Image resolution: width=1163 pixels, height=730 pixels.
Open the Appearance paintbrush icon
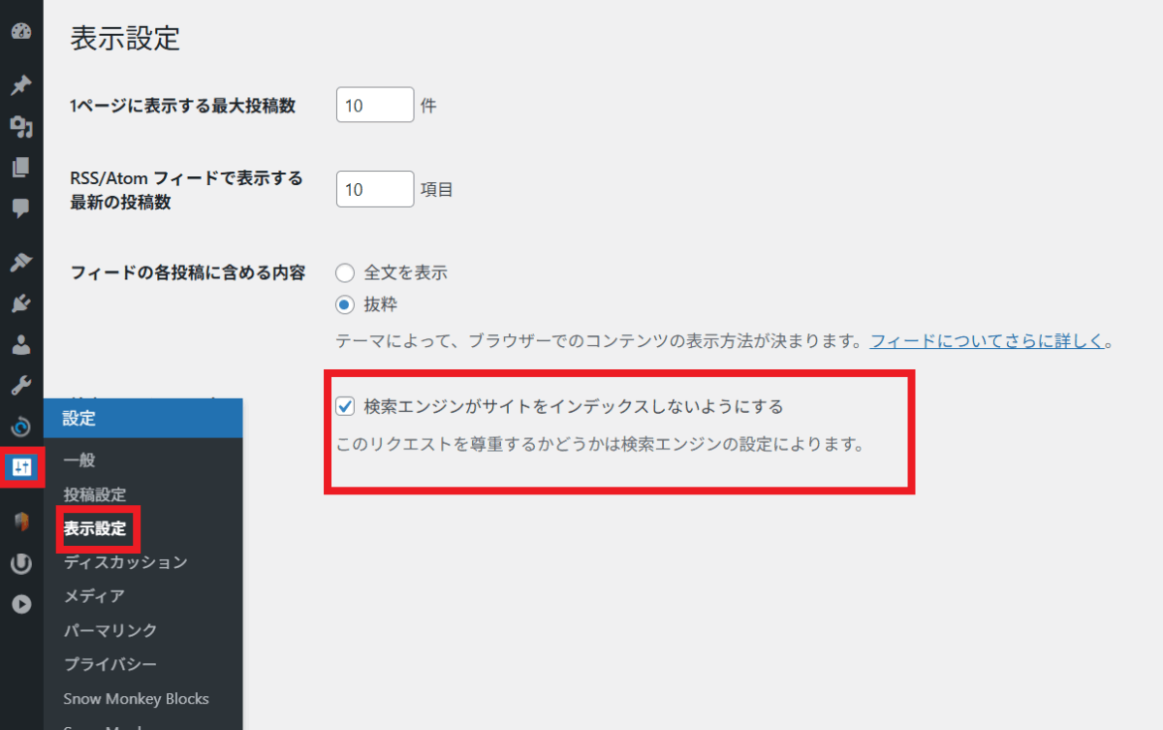21,262
